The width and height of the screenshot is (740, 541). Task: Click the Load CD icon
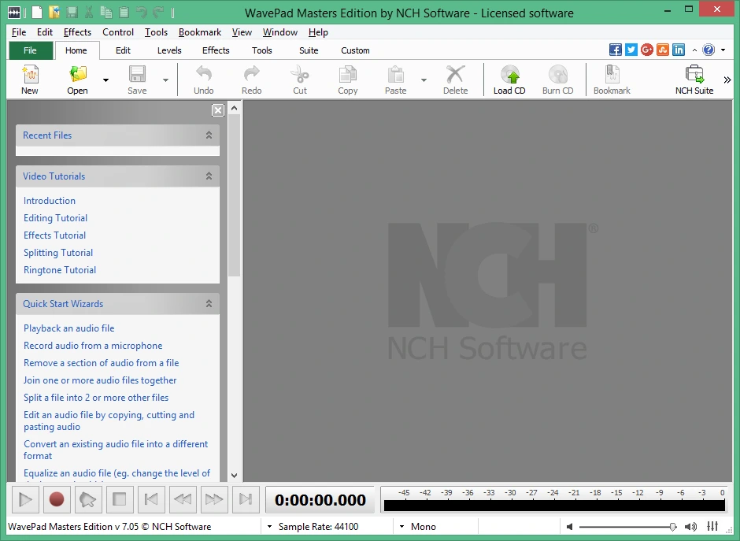point(509,75)
